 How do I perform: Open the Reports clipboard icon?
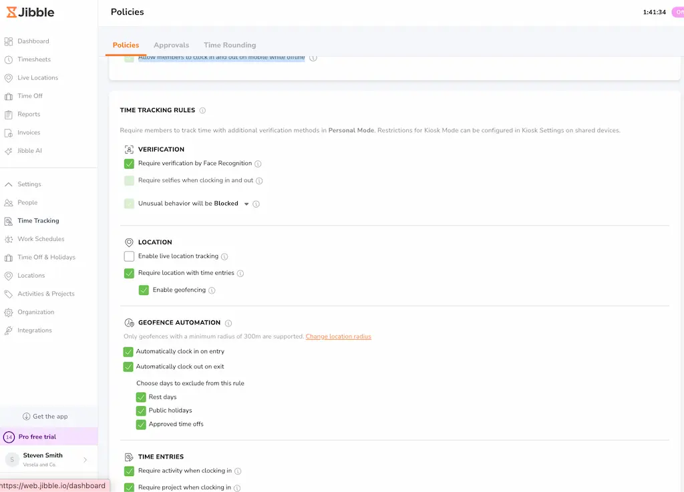(x=8, y=115)
